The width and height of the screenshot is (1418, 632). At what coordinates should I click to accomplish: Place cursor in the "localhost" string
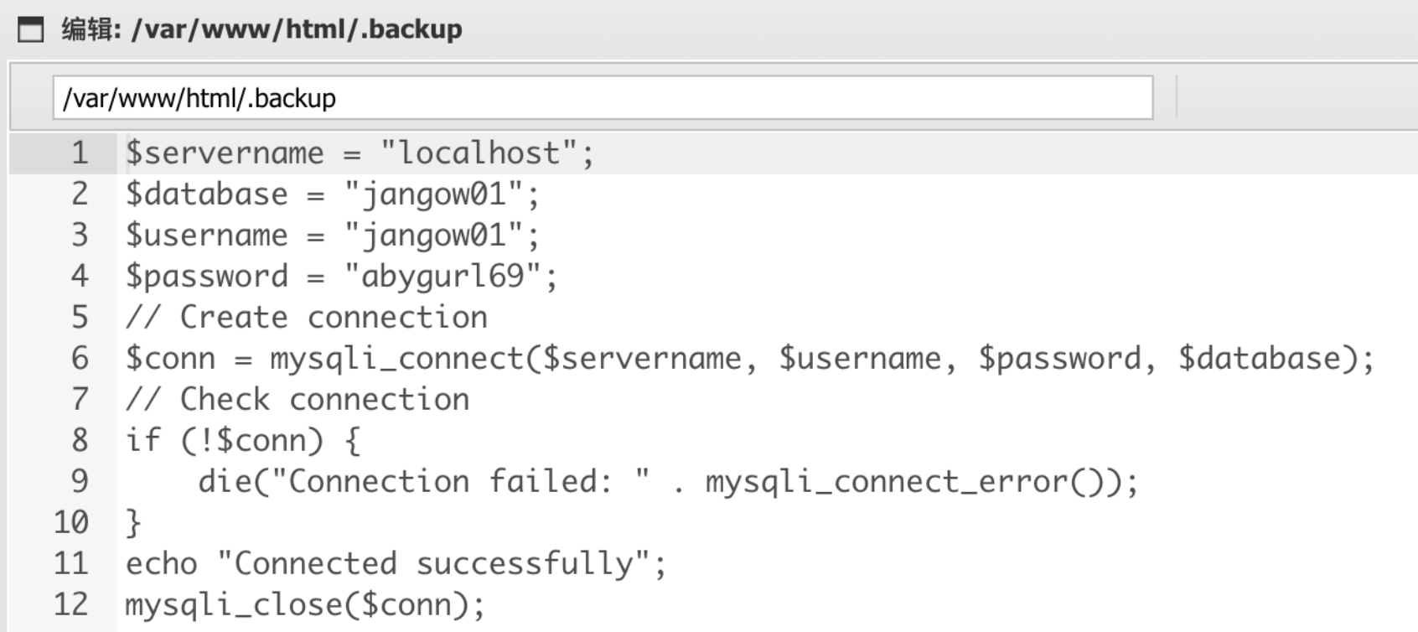coord(479,153)
